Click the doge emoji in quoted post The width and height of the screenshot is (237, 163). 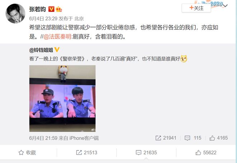tap(183, 59)
